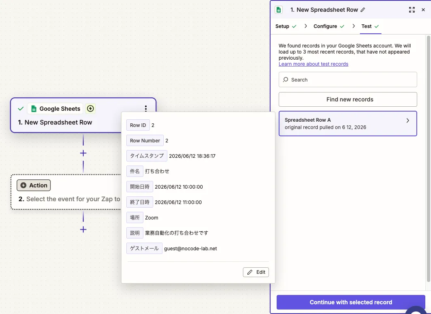This screenshot has height=314, width=431.
Task: Click the Zoom location value
Action: pos(152,218)
